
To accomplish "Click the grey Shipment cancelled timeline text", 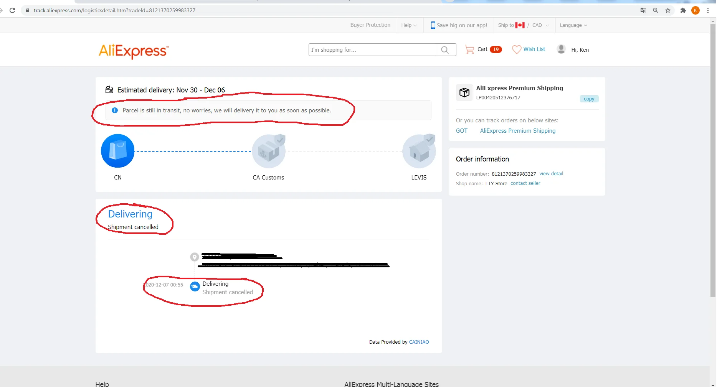I will tap(228, 292).
